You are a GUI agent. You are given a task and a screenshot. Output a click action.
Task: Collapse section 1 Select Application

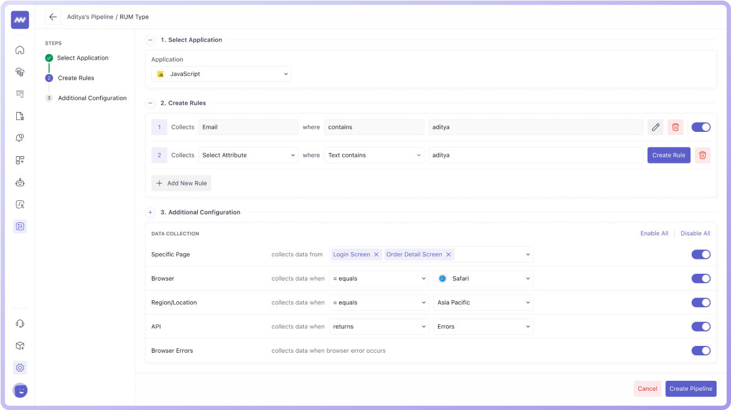pyautogui.click(x=150, y=40)
